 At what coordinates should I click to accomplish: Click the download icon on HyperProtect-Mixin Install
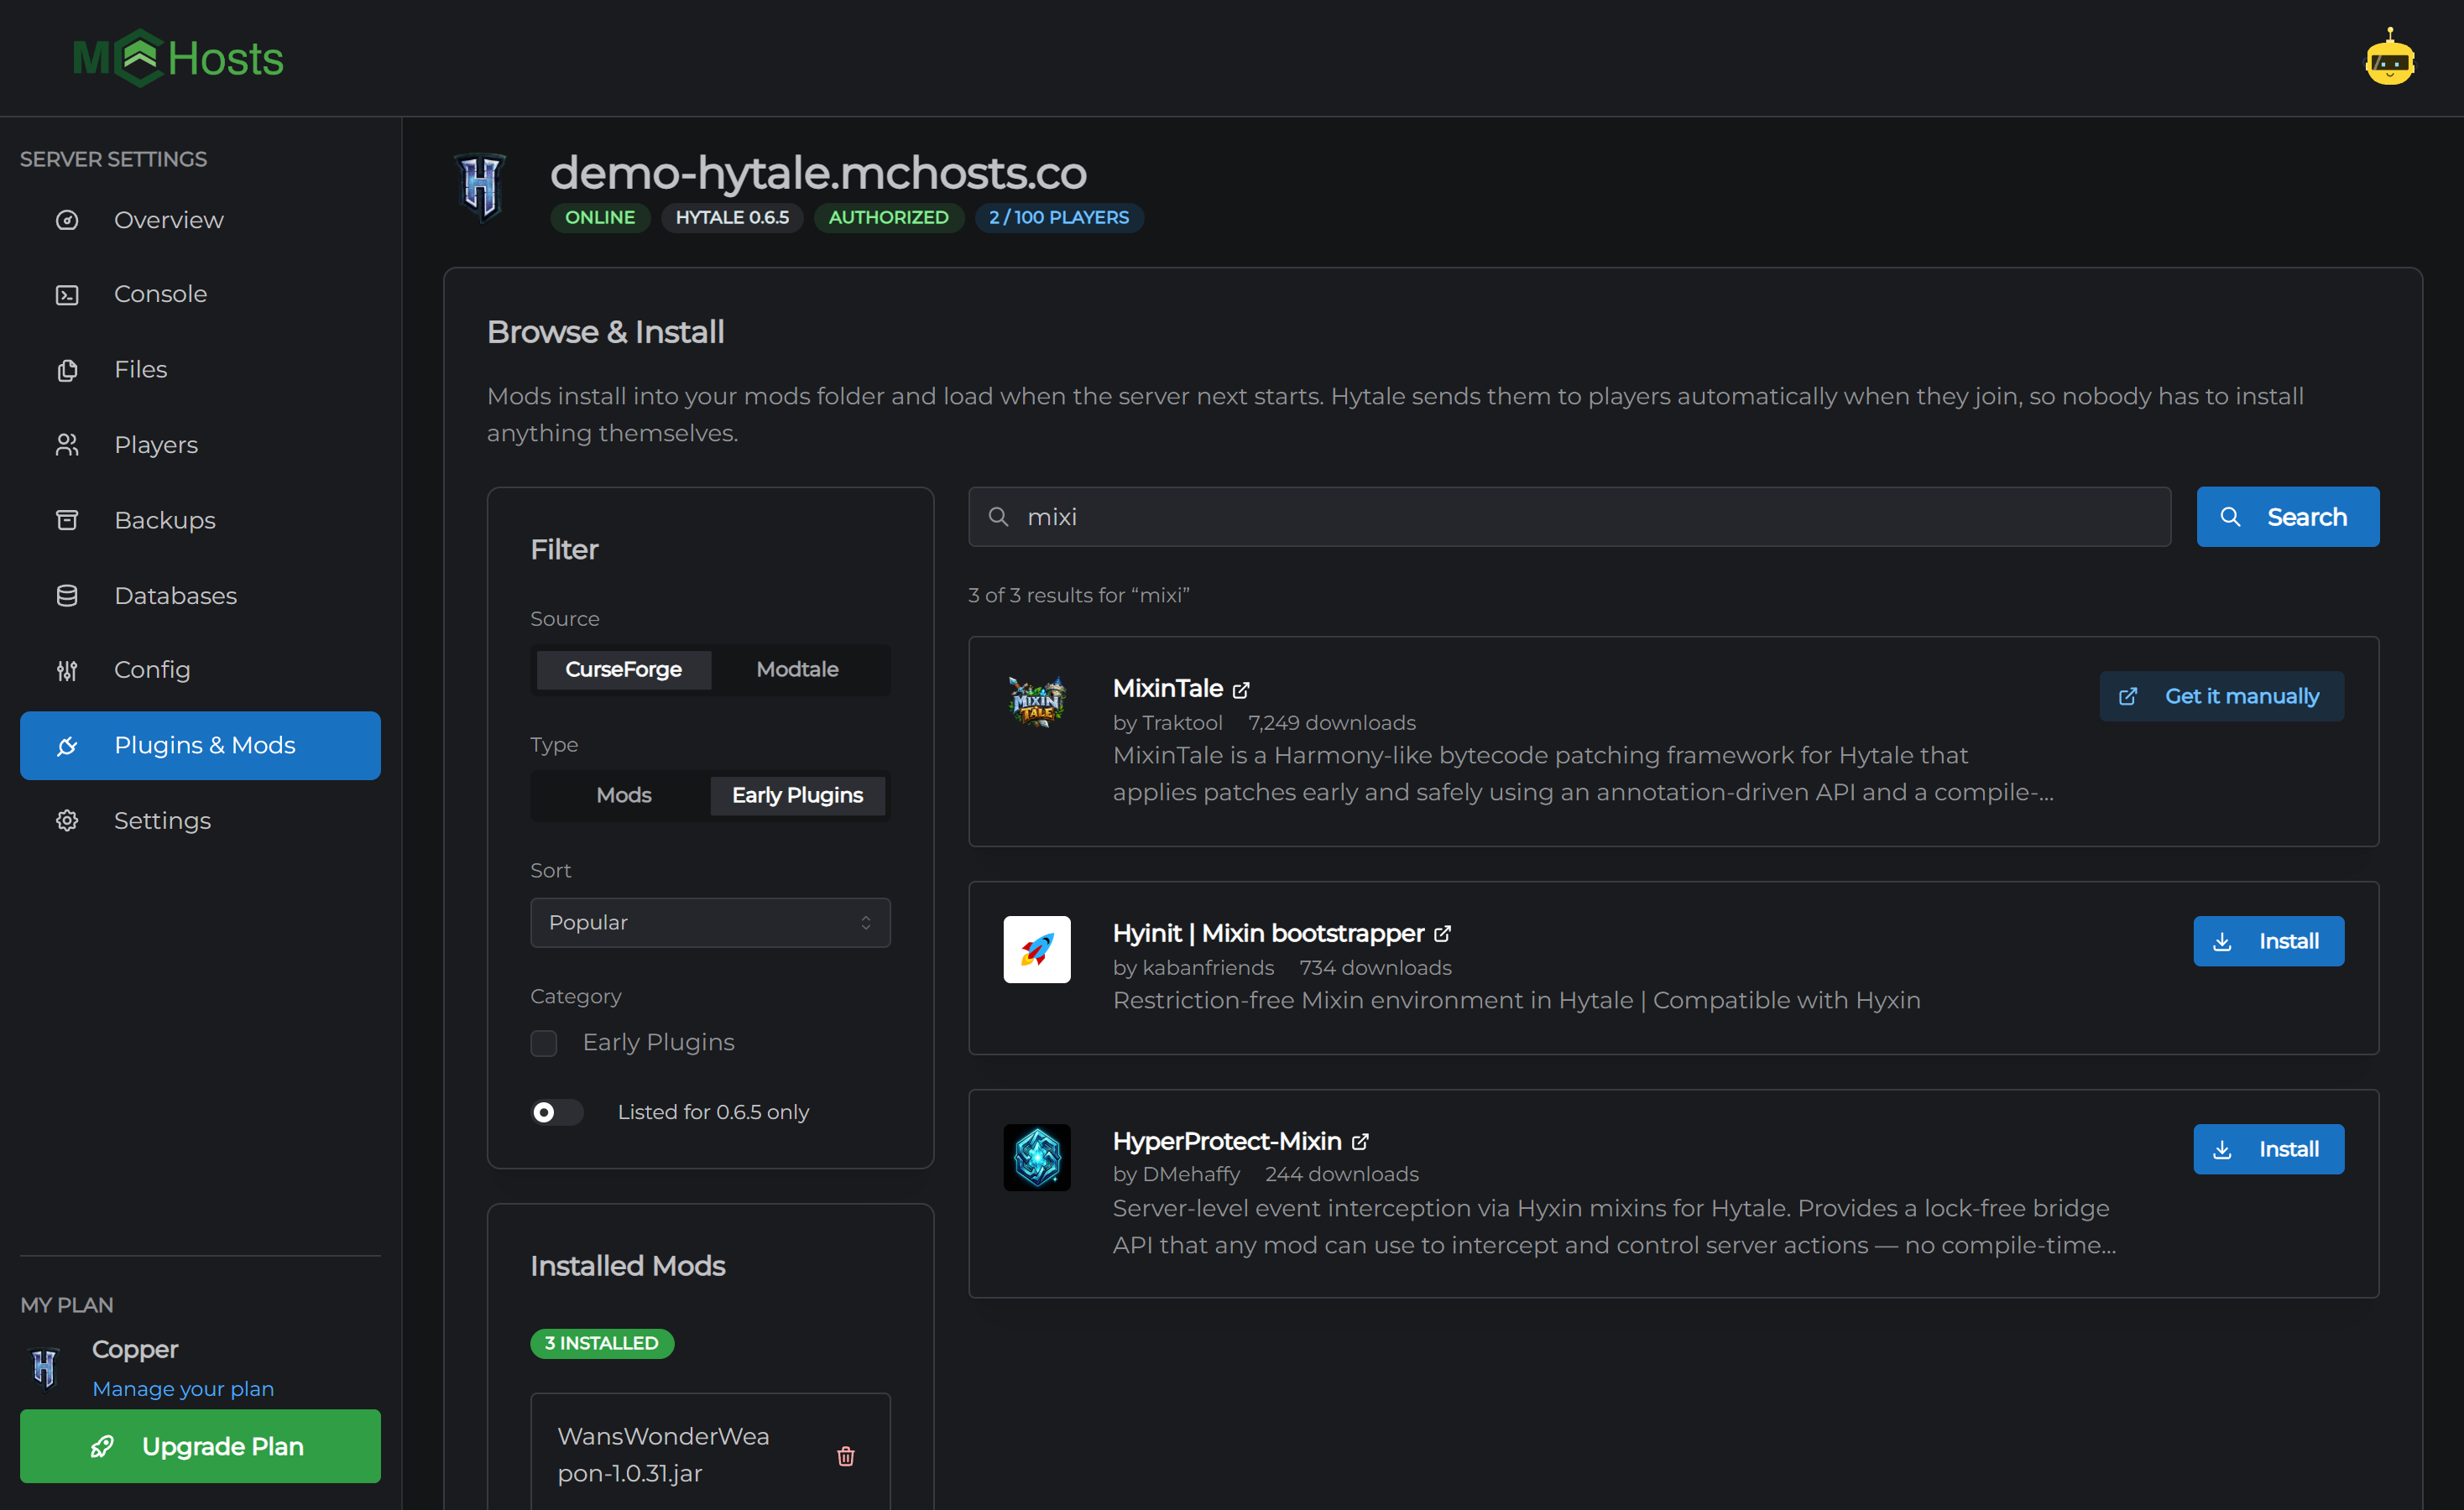[2222, 1150]
